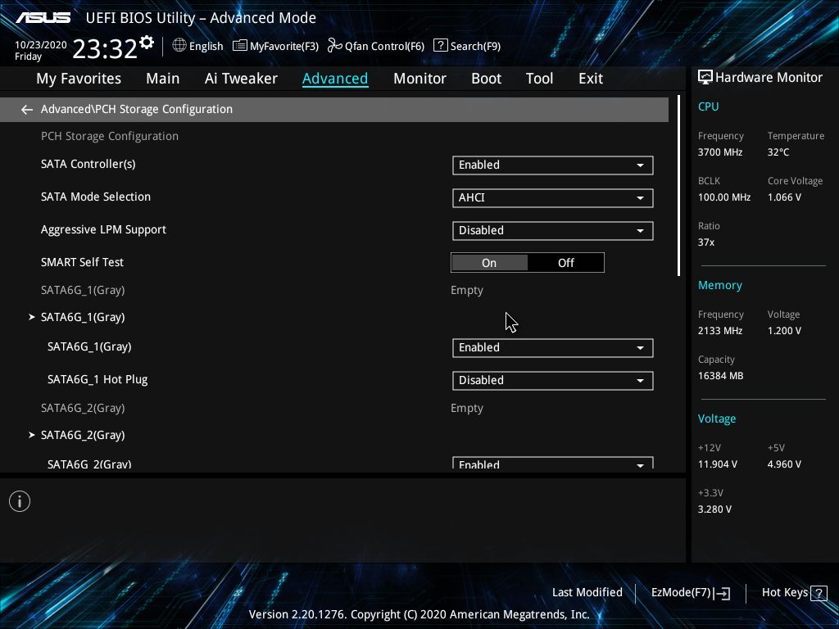
Task: Click the Last Modified button
Action: click(x=587, y=593)
